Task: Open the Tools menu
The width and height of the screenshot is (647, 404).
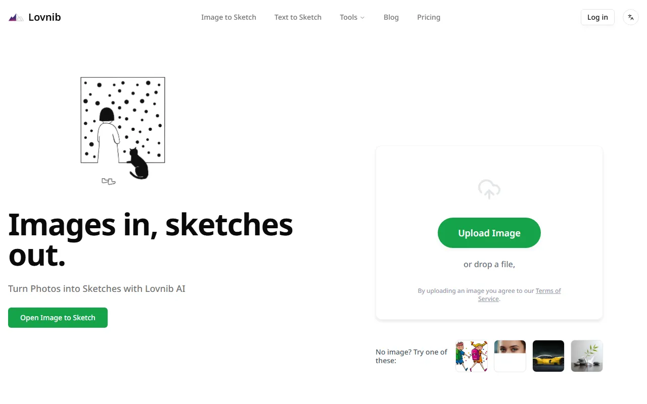Action: tap(352, 17)
